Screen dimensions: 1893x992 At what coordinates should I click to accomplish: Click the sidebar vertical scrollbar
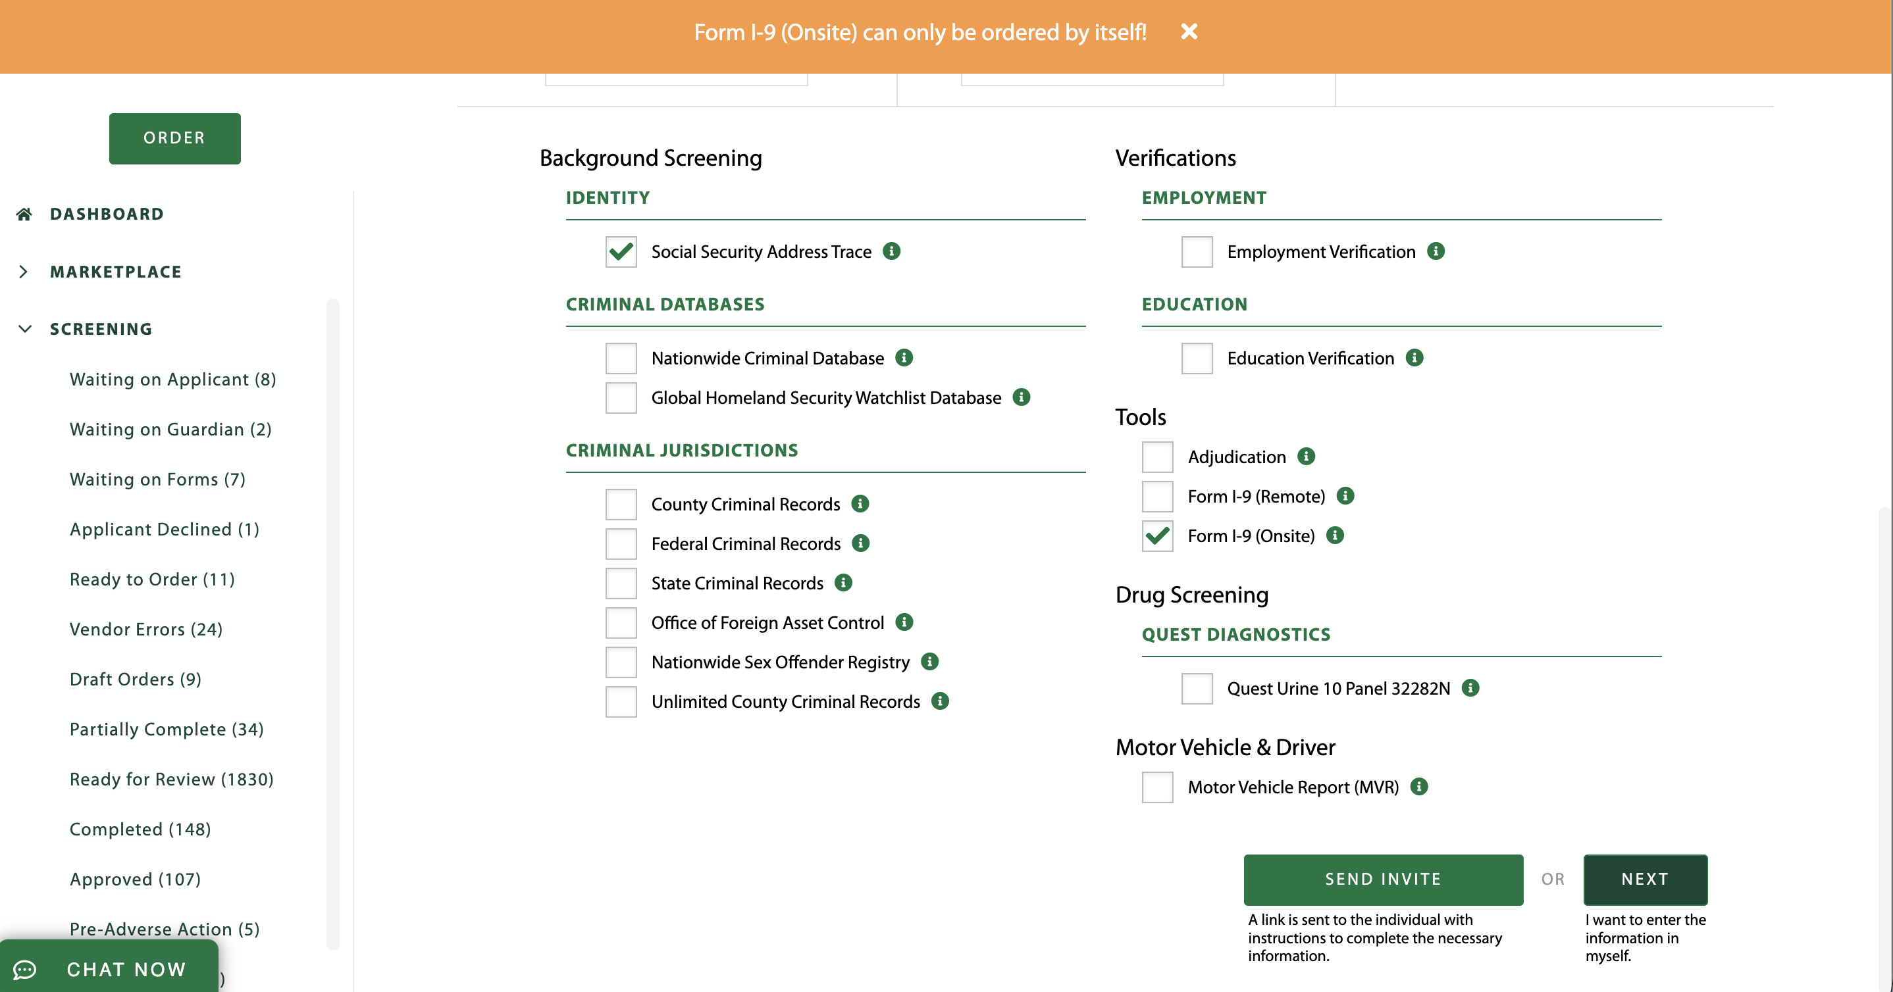(x=333, y=624)
